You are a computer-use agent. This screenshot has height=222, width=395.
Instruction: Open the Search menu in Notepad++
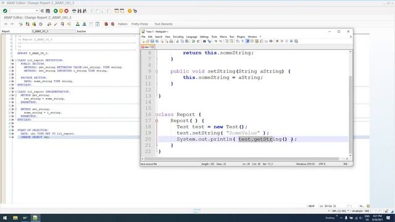click(x=159, y=37)
